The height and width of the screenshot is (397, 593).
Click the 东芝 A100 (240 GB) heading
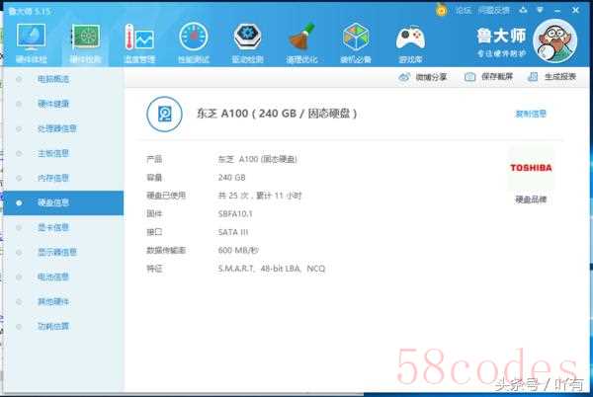[x=277, y=114]
